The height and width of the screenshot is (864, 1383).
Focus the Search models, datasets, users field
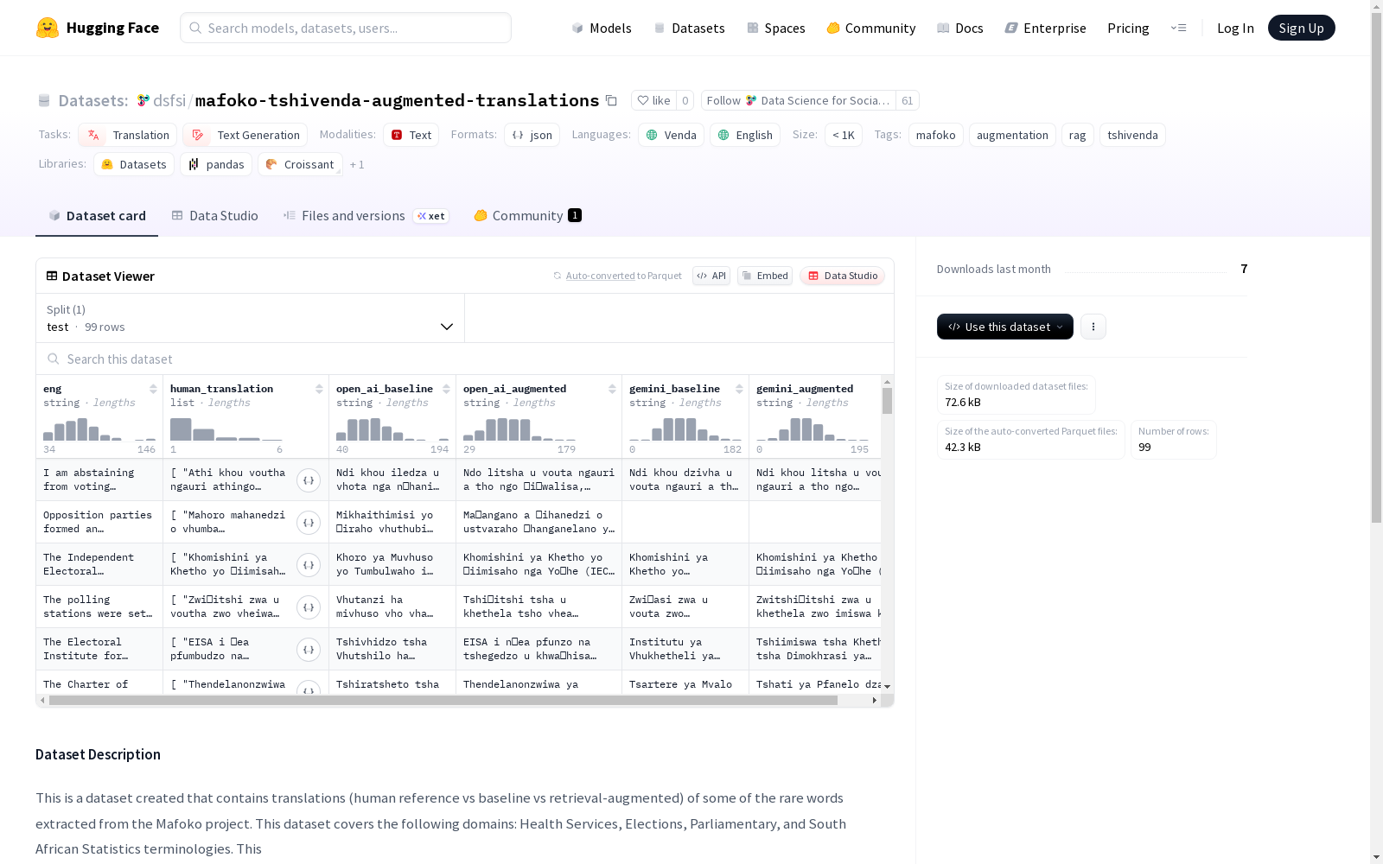[x=346, y=28]
